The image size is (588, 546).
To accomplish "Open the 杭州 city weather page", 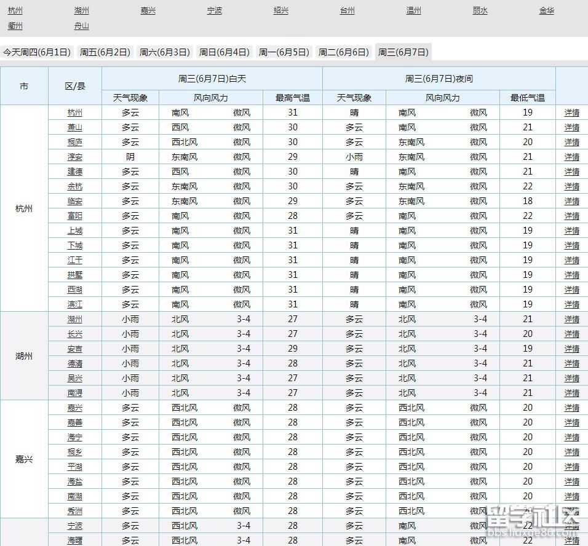I will [x=15, y=10].
